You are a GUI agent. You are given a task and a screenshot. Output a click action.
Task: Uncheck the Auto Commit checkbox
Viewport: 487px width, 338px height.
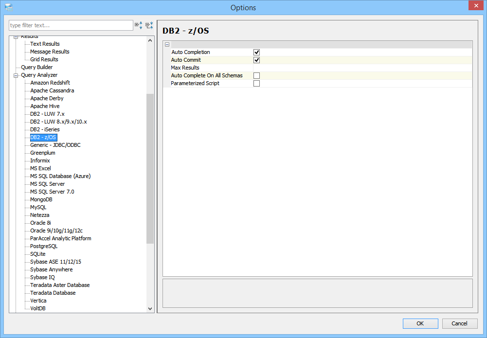click(x=256, y=60)
